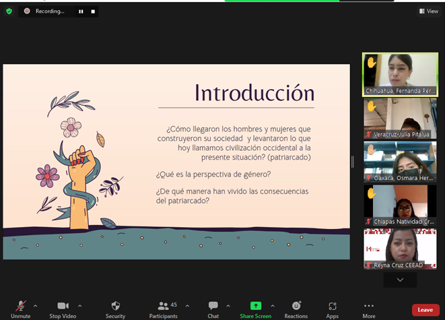Click the participant count 45
This screenshot has width=445, height=320.
pos(174,305)
